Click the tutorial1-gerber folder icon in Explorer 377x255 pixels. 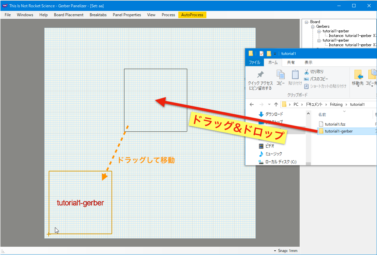[x=321, y=131]
